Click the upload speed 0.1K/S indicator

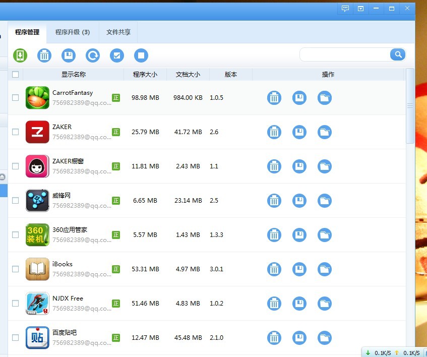pos(407,353)
